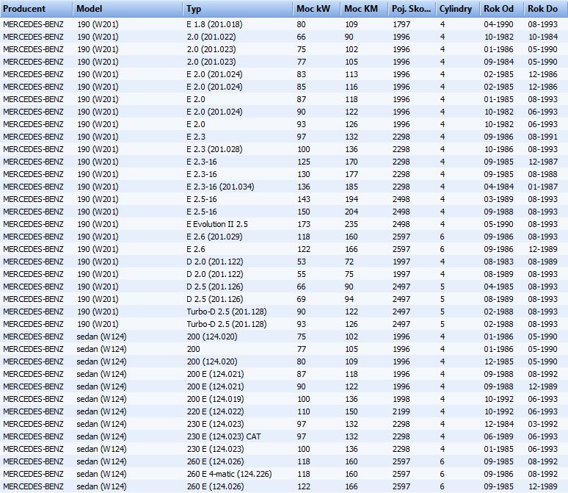Image resolution: width=568 pixels, height=493 pixels.
Task: Click the Rok Od date 08-1983
Action: click(498, 262)
